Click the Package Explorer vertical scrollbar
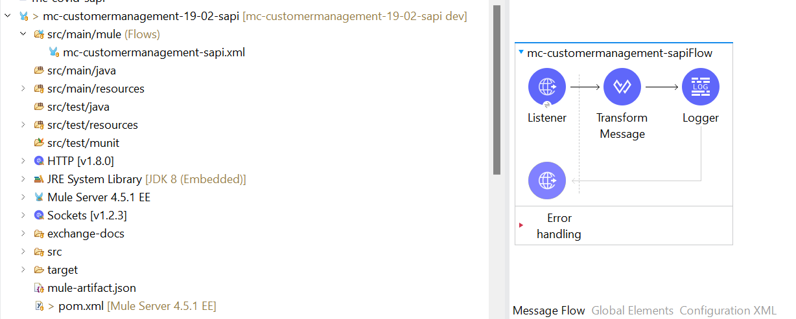Screen dimensions: 796x319 click(497, 91)
